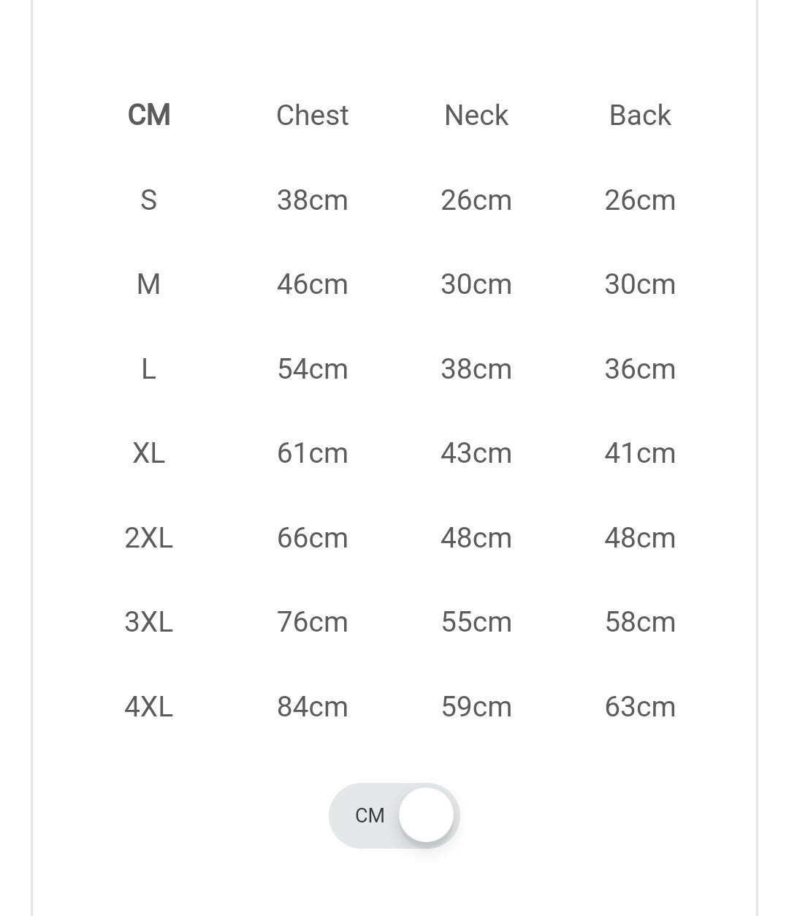Image resolution: width=789 pixels, height=916 pixels.
Task: Click the bold CM table header
Action: [x=149, y=116]
